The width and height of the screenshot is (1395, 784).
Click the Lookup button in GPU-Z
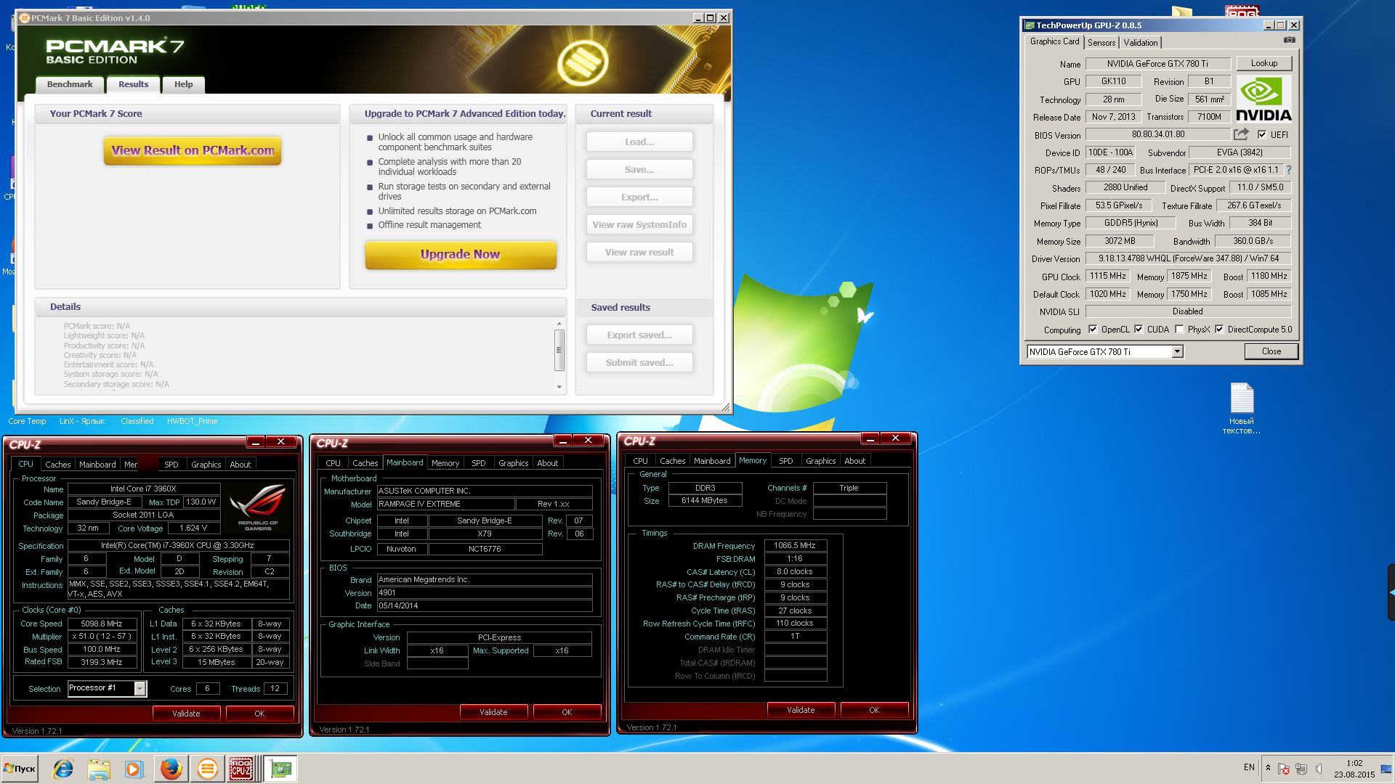point(1264,63)
